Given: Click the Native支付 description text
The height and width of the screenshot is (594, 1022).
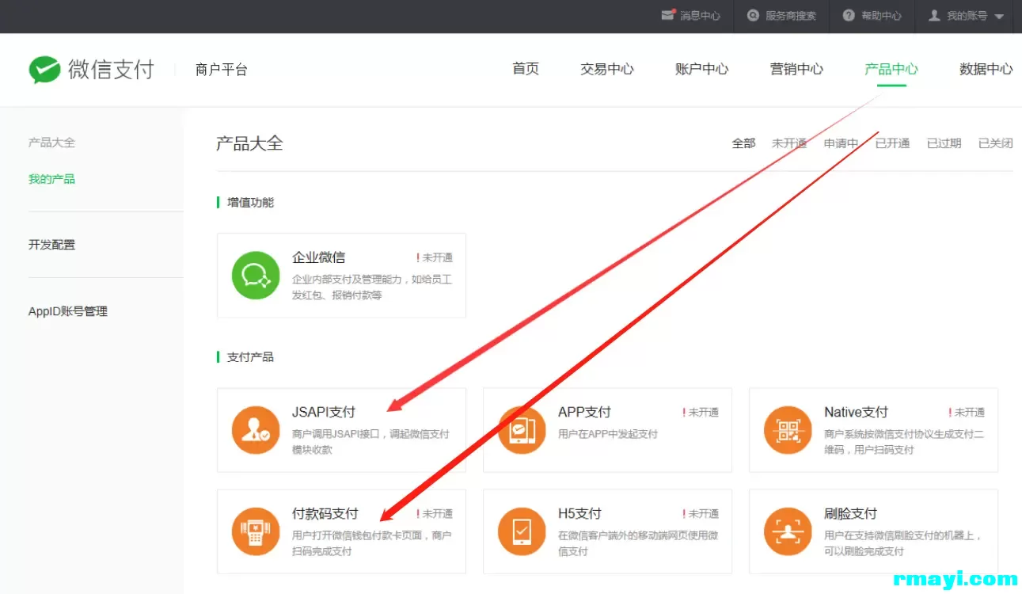Looking at the screenshot, I should [904, 441].
